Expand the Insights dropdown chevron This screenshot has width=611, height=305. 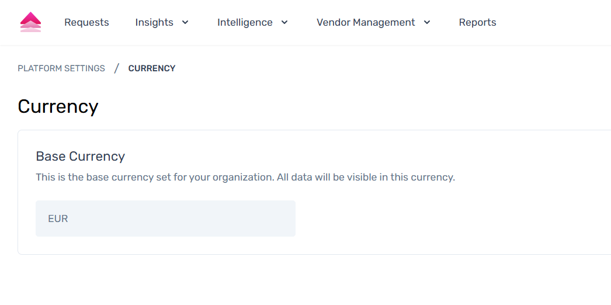185,22
